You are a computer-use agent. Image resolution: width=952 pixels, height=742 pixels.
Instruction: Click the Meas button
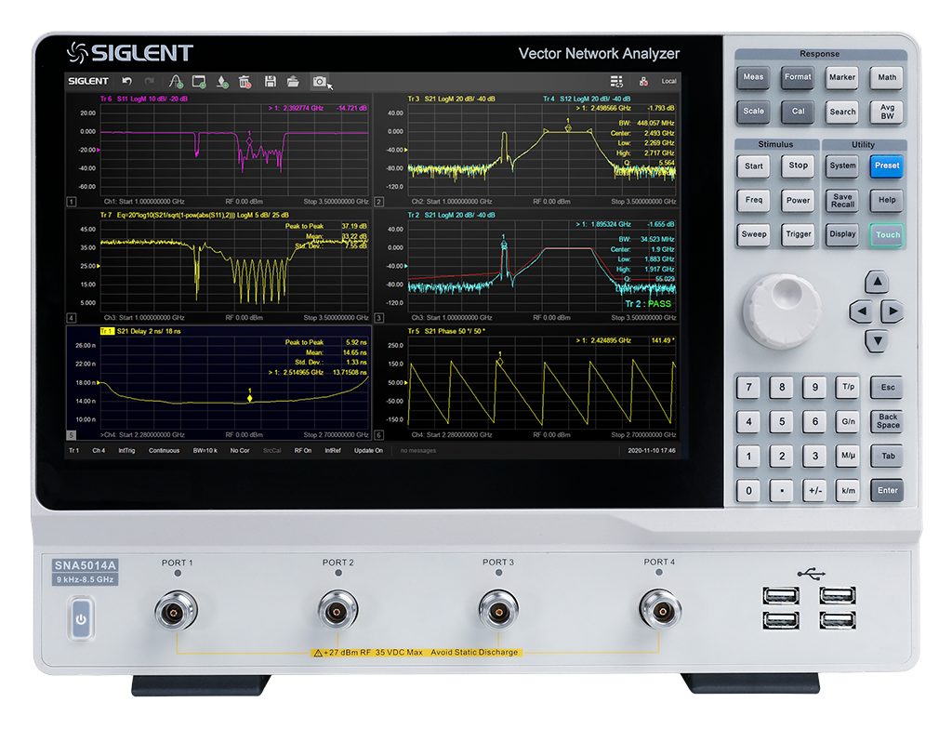click(x=753, y=77)
